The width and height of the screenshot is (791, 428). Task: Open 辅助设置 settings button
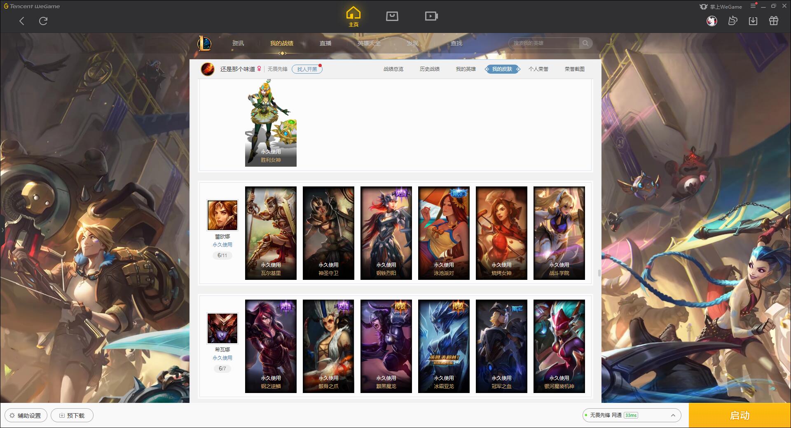[26, 415]
